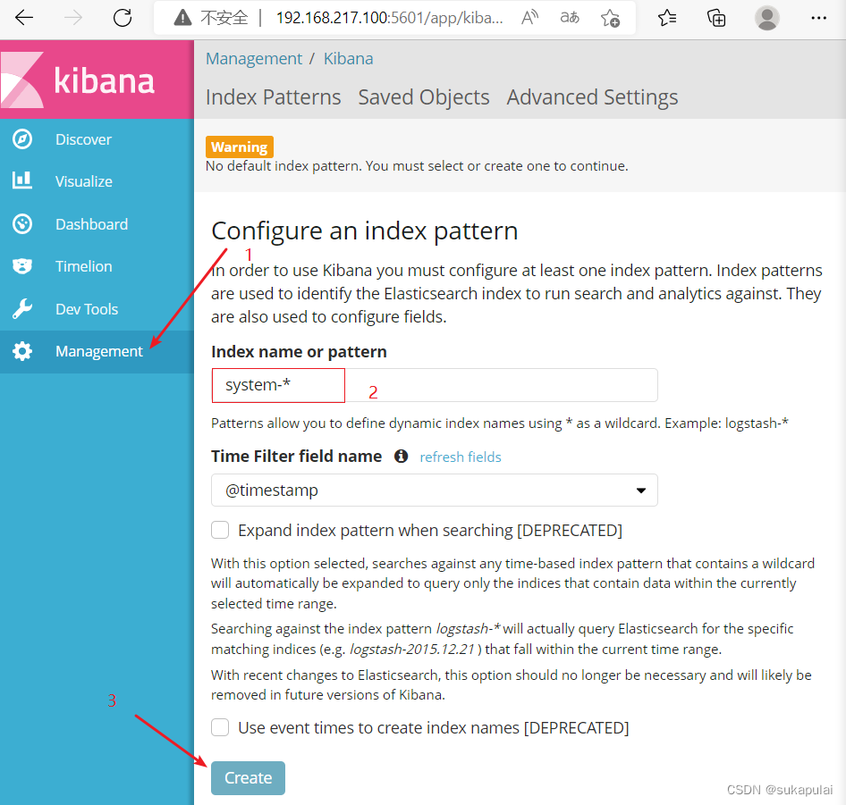
Task: Click the Management gear icon
Action: [x=22, y=351]
